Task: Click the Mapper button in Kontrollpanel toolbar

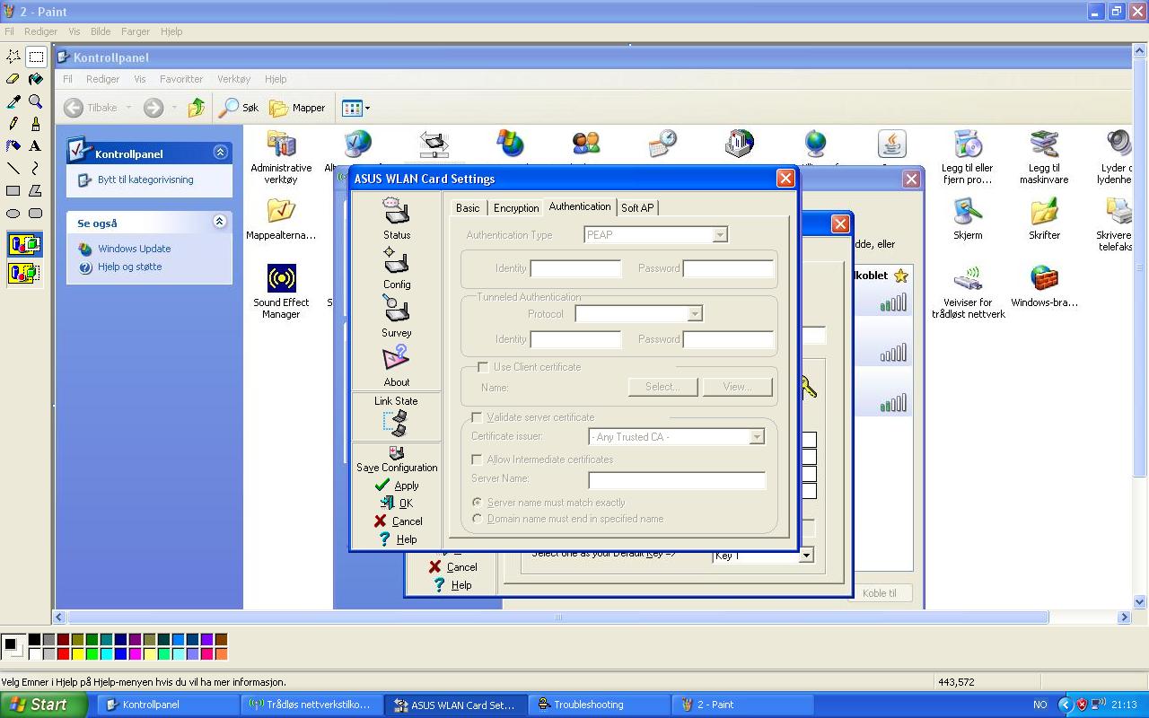Action: pos(298,108)
